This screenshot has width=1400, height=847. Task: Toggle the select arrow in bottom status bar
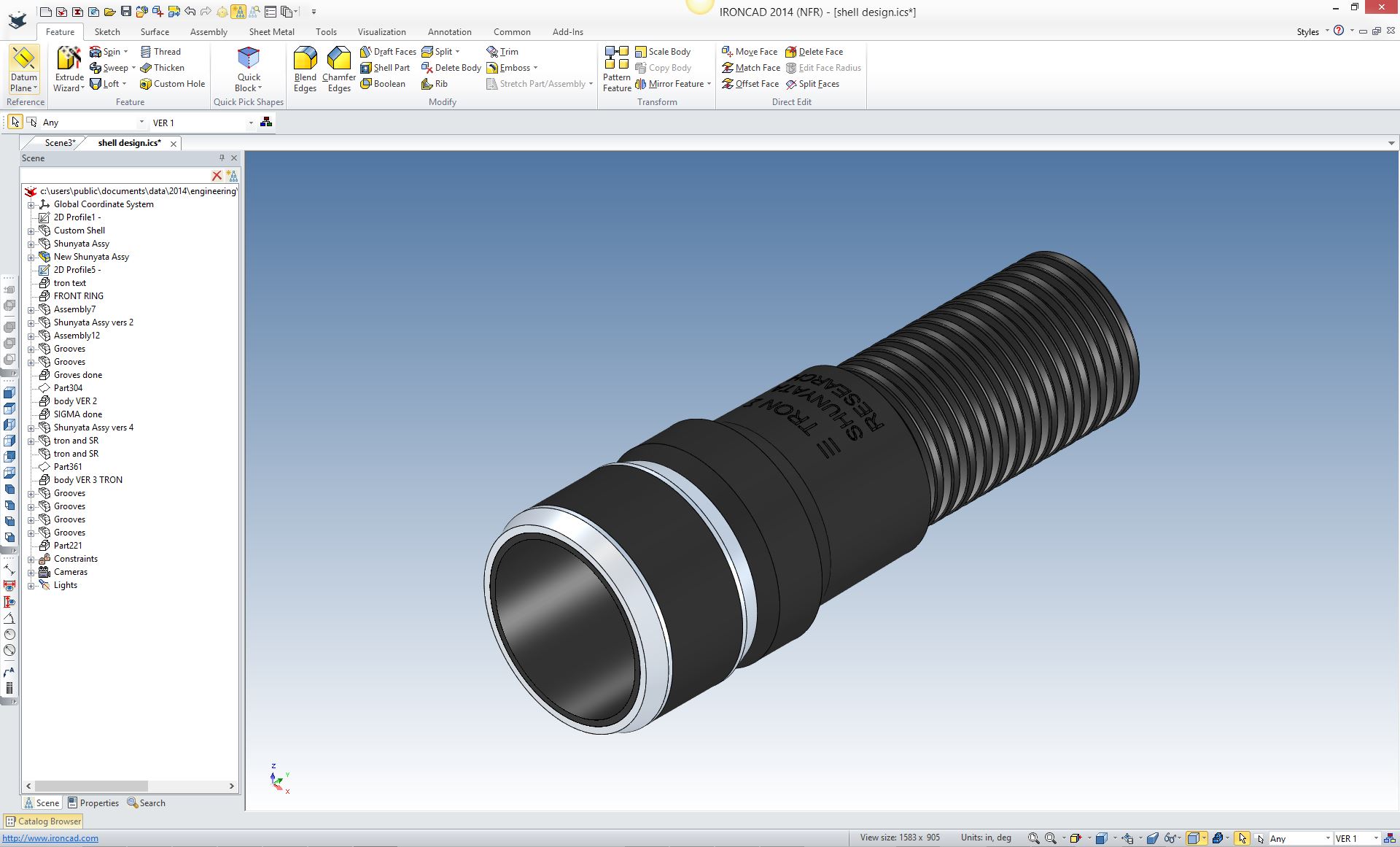1242,838
